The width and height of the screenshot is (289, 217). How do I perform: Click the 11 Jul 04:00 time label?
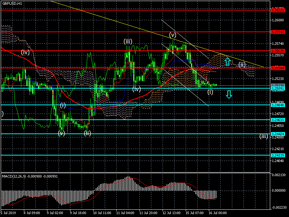[x=125, y=213]
